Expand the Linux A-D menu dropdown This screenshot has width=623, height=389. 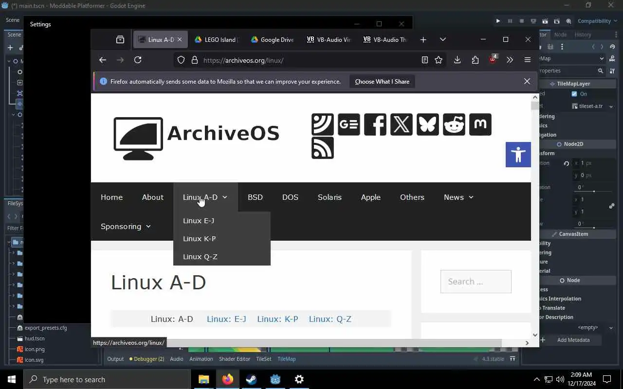tap(224, 197)
